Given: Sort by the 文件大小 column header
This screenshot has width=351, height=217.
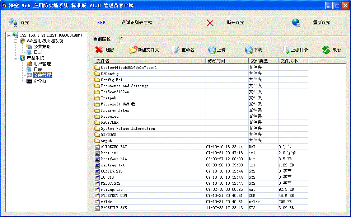Looking at the screenshot, I should pyautogui.click(x=293, y=61).
